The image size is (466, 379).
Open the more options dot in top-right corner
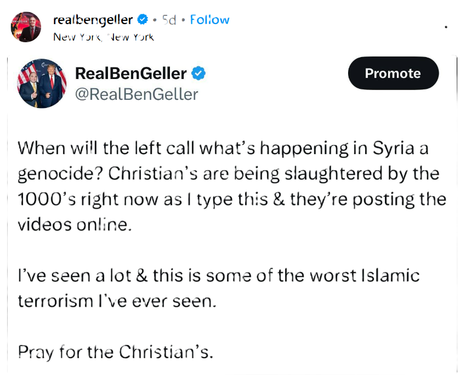point(447,26)
